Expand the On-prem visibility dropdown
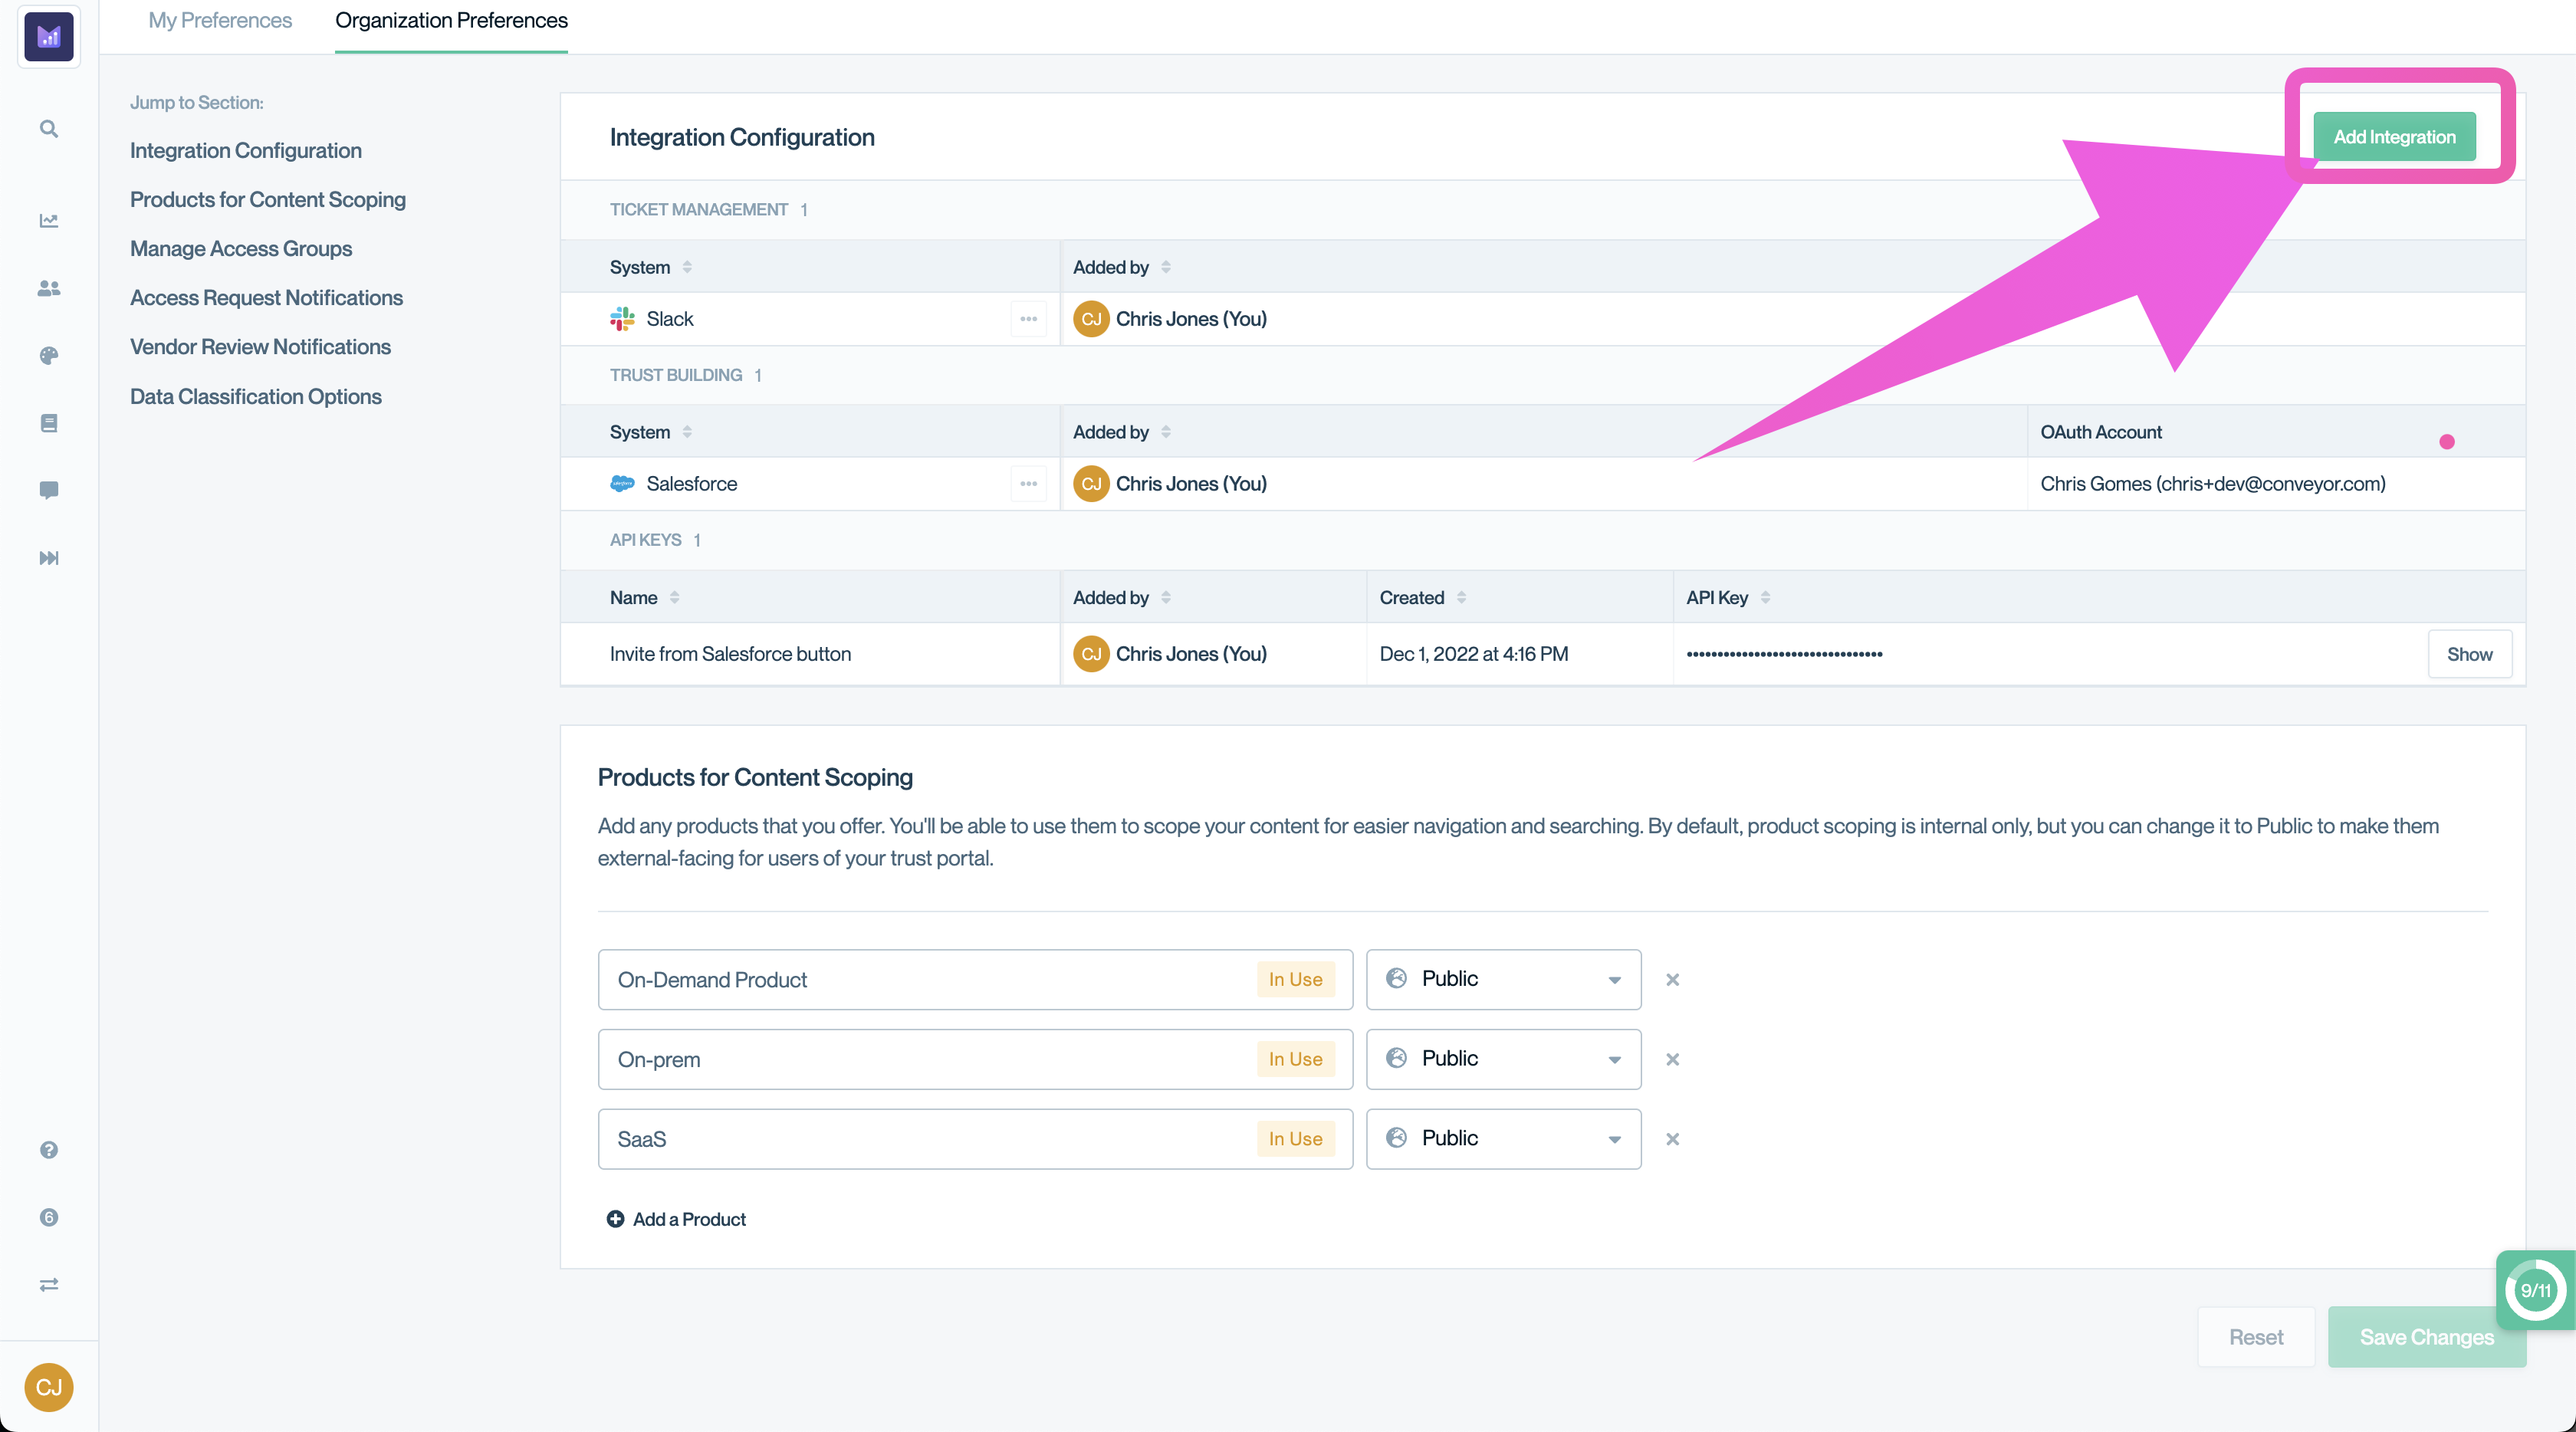2576x1432 pixels. (x=1503, y=1059)
